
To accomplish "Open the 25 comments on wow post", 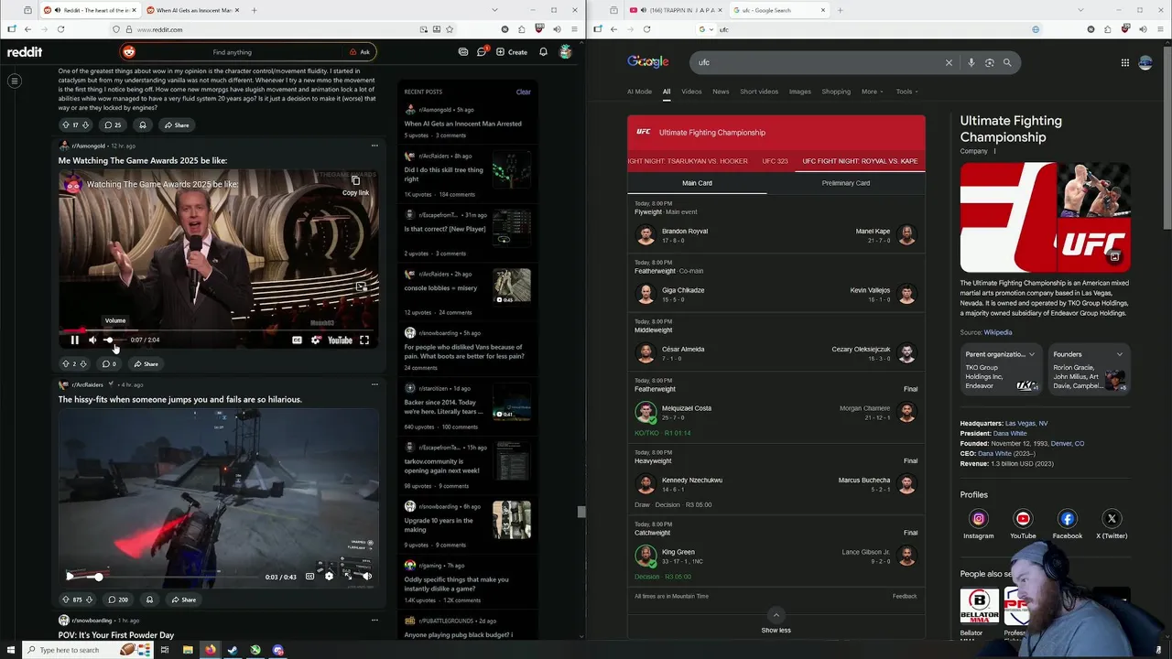I will 113,124.
